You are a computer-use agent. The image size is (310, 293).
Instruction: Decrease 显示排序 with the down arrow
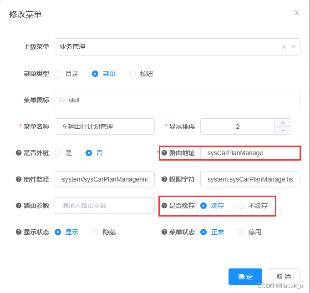click(283, 131)
